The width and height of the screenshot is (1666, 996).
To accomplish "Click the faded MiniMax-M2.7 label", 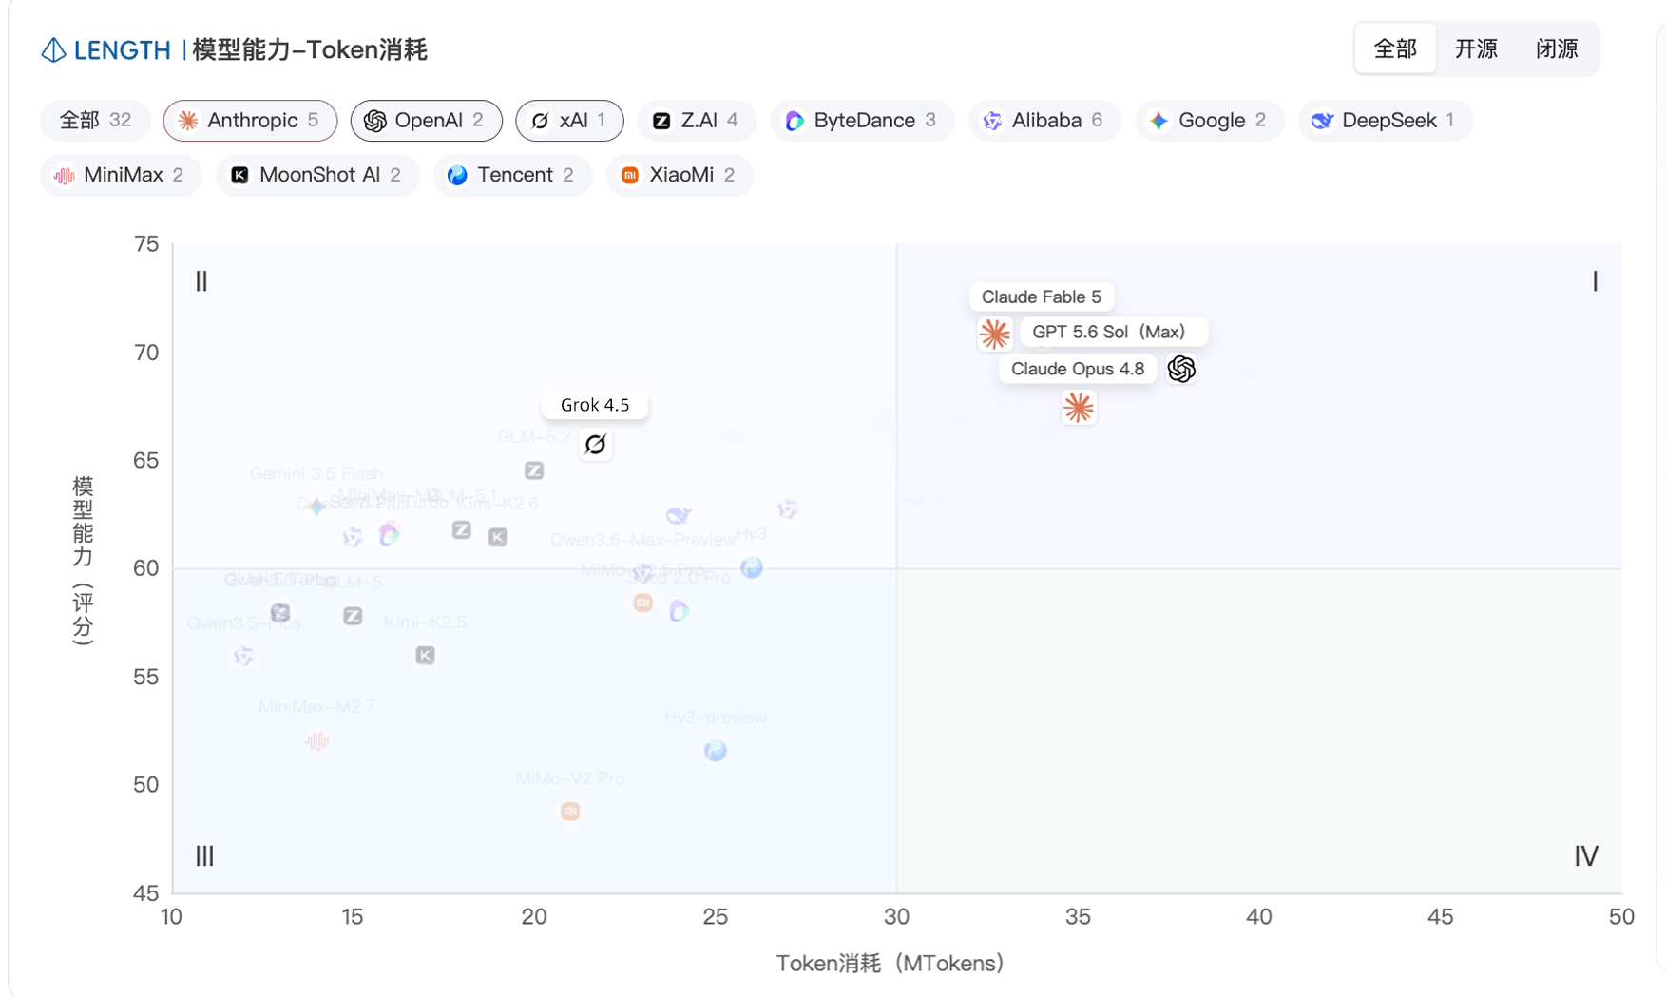I will pos(316,707).
